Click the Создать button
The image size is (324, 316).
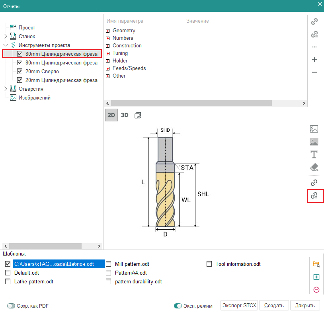pos(274,305)
